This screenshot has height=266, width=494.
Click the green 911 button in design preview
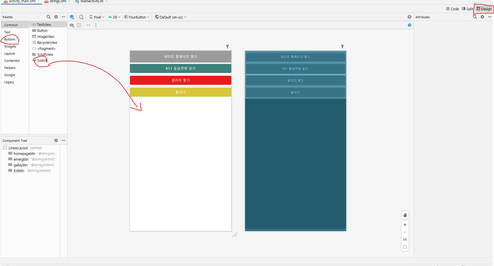[181, 68]
